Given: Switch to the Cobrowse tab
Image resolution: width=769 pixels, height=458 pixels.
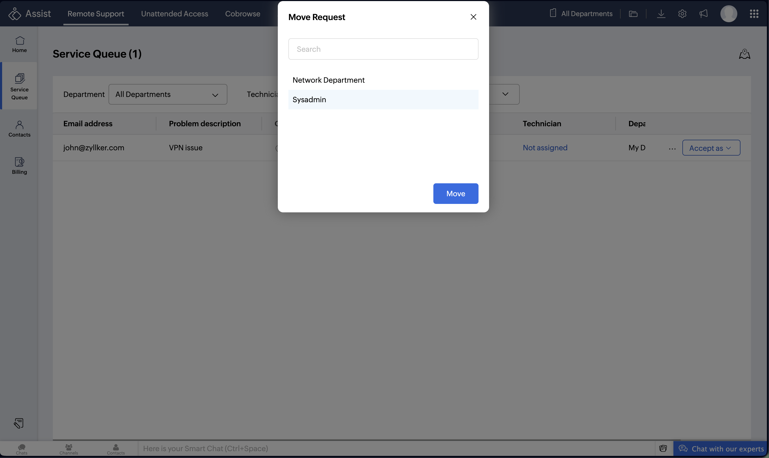Looking at the screenshot, I should [242, 13].
